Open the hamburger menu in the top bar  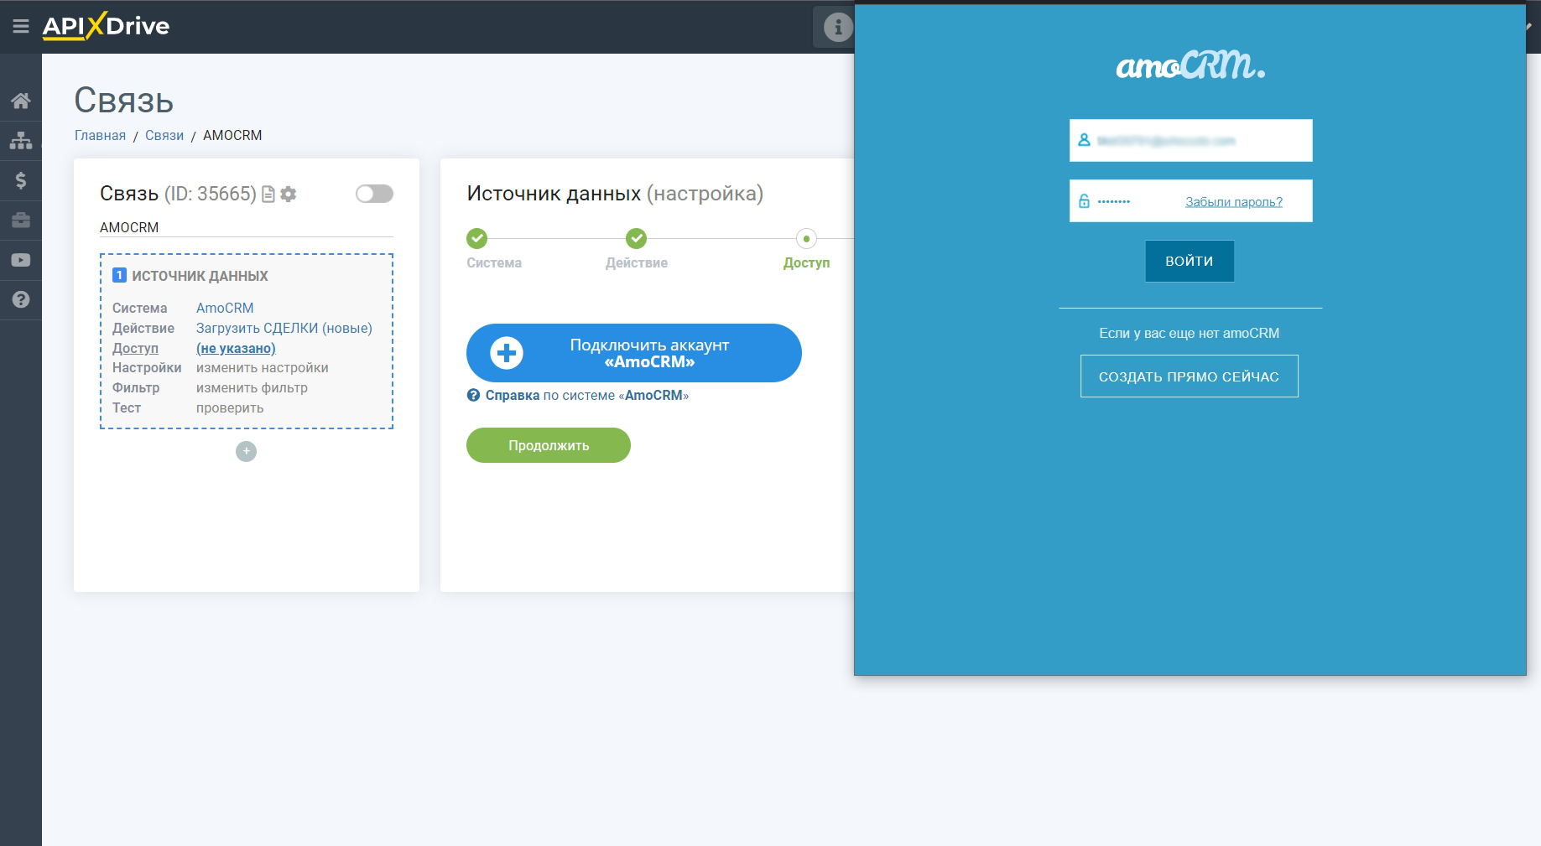(21, 26)
